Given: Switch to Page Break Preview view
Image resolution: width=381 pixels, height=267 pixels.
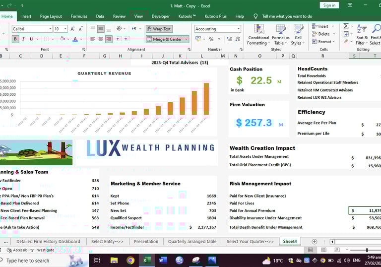Looking at the screenshot, I should coord(337,250).
